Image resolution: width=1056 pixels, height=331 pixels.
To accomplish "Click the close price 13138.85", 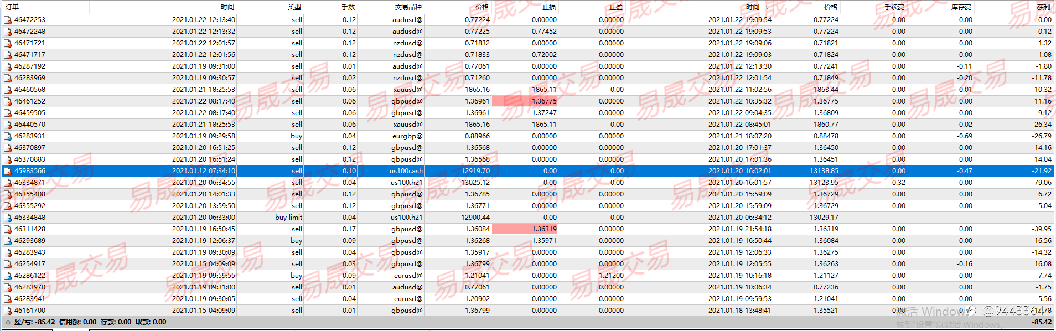I will 824,171.
